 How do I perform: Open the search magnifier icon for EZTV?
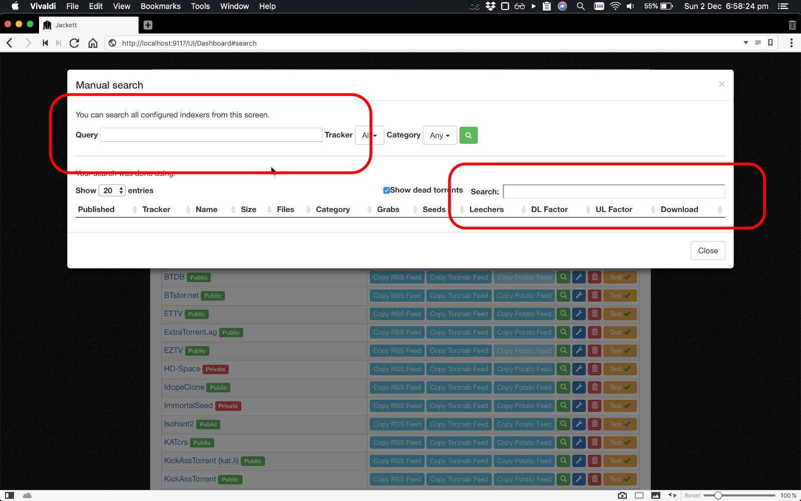click(563, 351)
